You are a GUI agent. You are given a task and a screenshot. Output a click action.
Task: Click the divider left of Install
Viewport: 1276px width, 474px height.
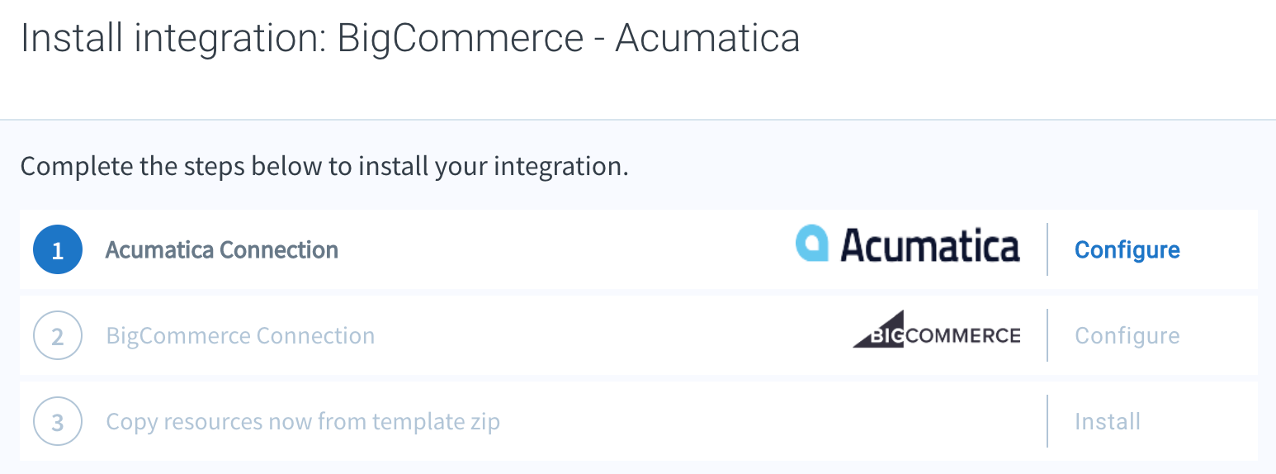[x=1047, y=421]
